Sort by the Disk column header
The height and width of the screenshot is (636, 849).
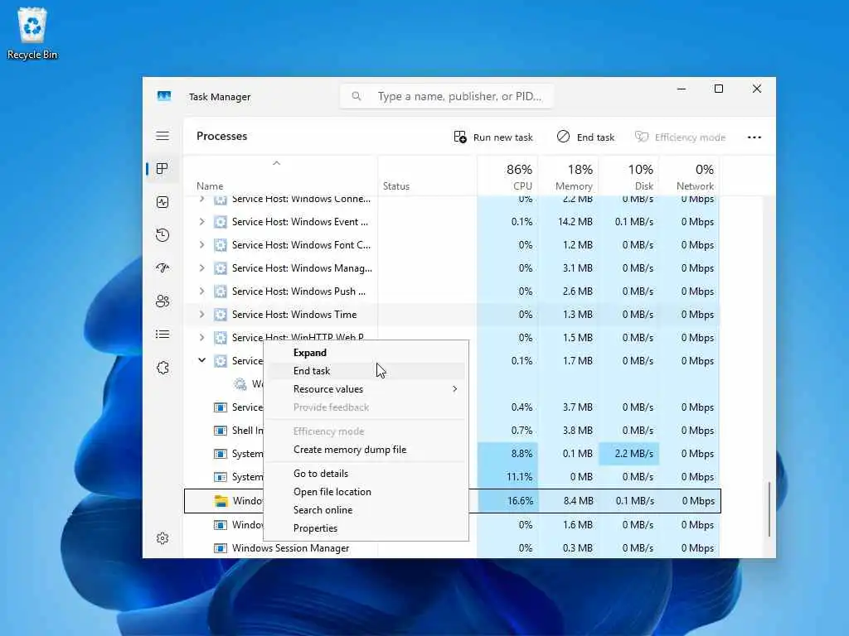coord(629,177)
